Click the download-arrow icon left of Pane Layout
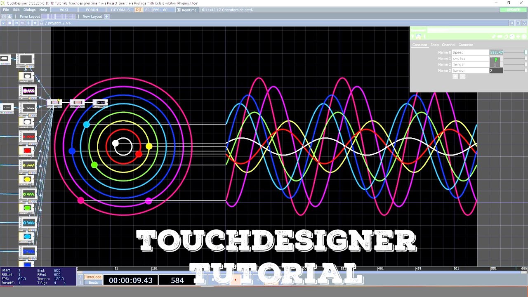Image resolution: width=528 pixels, height=297 pixels. pyautogui.click(x=9, y=16)
